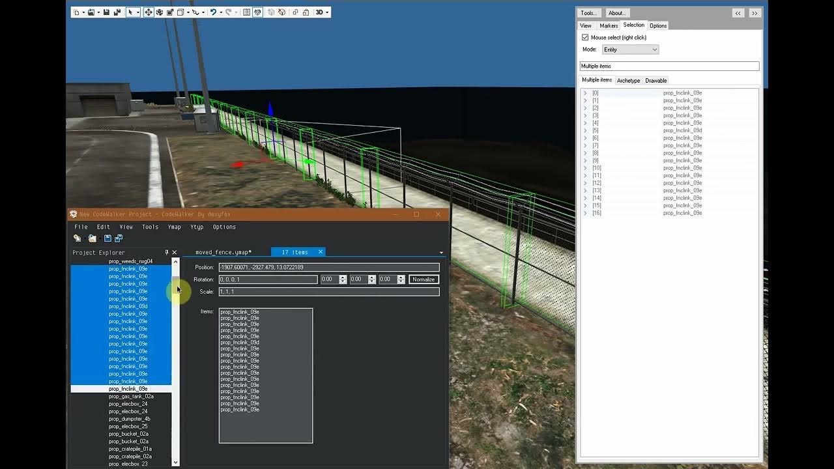Open the Ymap menu
The width and height of the screenshot is (834, 469).
pyautogui.click(x=175, y=227)
